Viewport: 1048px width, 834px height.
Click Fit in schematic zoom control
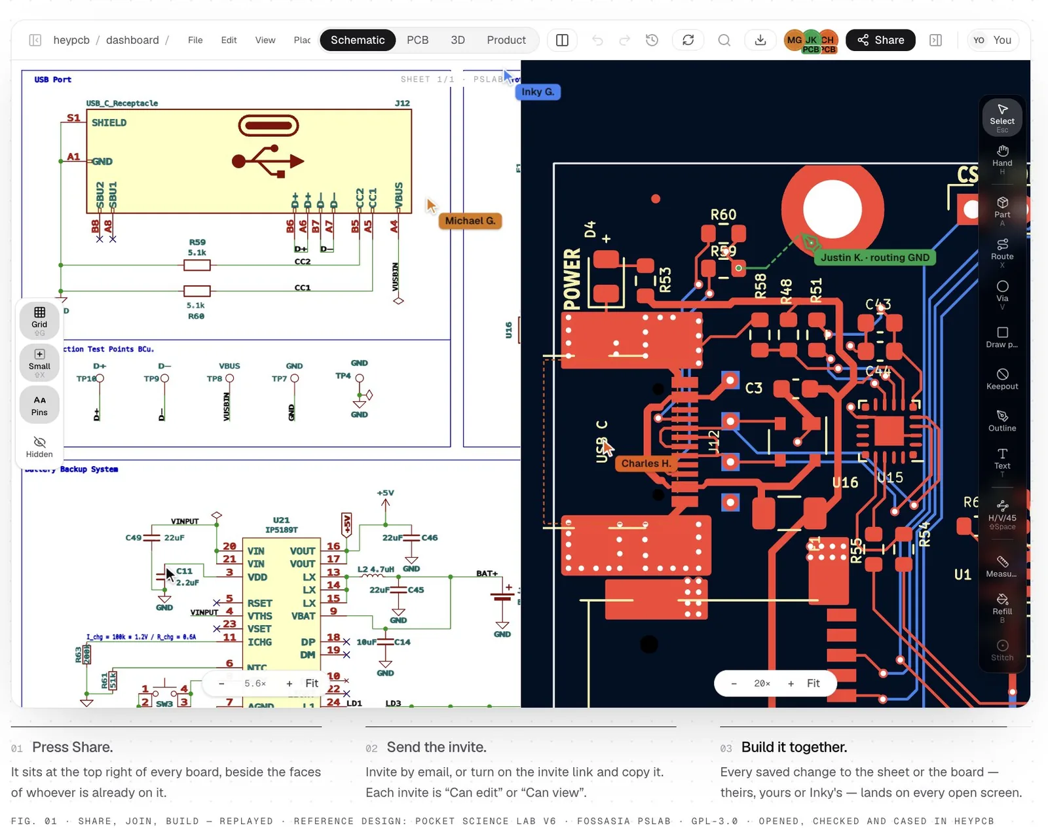[x=312, y=683]
